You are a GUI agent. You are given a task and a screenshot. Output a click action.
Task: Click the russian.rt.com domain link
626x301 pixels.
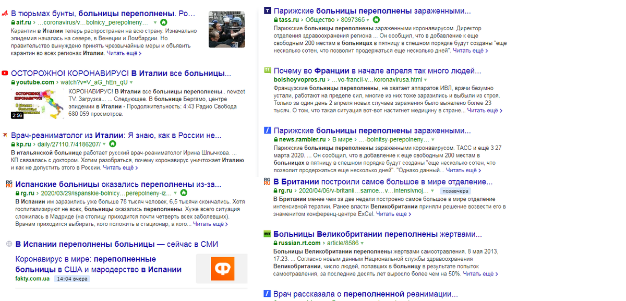(x=299, y=244)
